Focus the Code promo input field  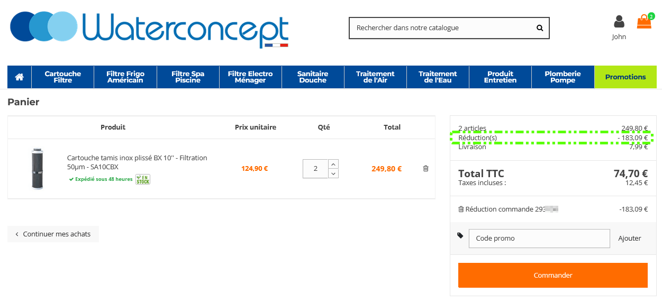[539, 239]
